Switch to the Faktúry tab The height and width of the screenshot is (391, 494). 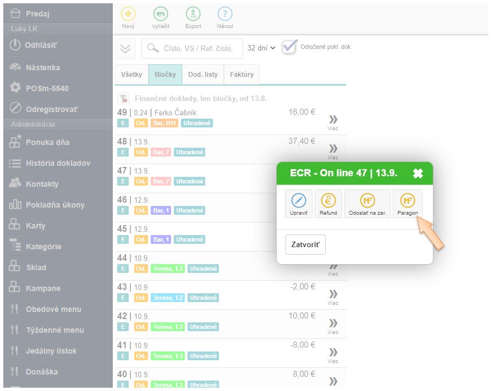pos(241,75)
